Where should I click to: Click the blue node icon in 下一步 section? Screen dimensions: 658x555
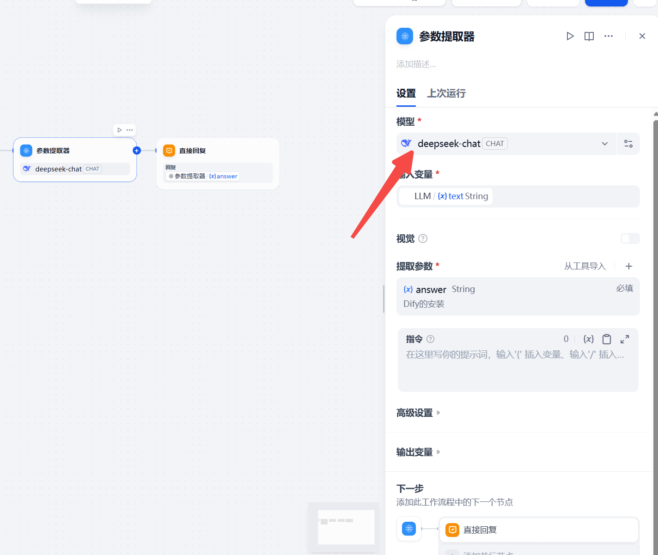click(x=409, y=529)
